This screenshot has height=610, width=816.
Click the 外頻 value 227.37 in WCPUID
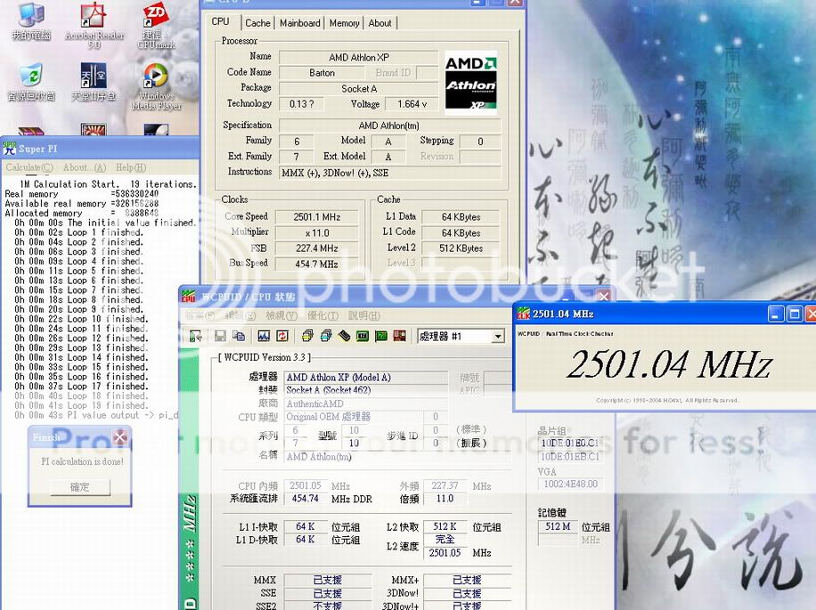pos(445,485)
